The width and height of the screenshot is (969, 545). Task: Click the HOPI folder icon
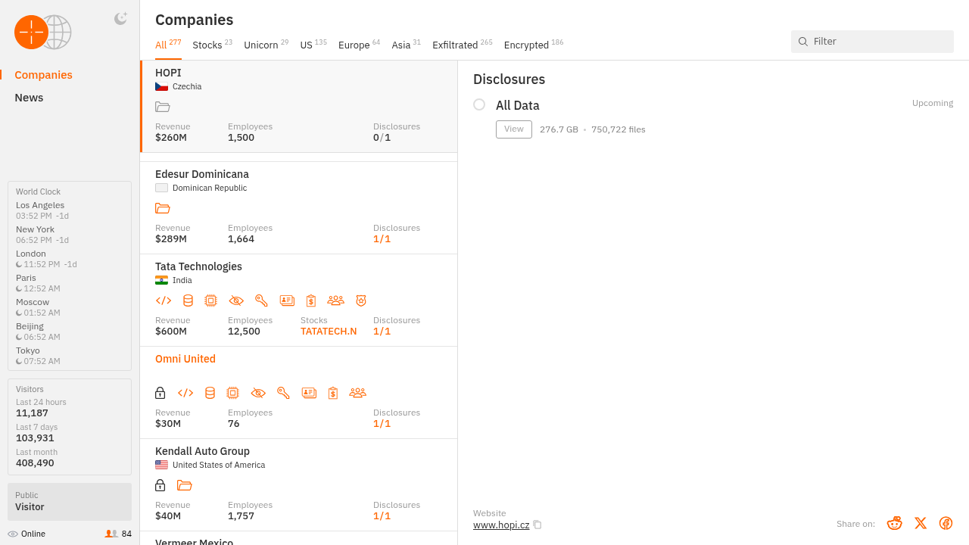point(163,107)
